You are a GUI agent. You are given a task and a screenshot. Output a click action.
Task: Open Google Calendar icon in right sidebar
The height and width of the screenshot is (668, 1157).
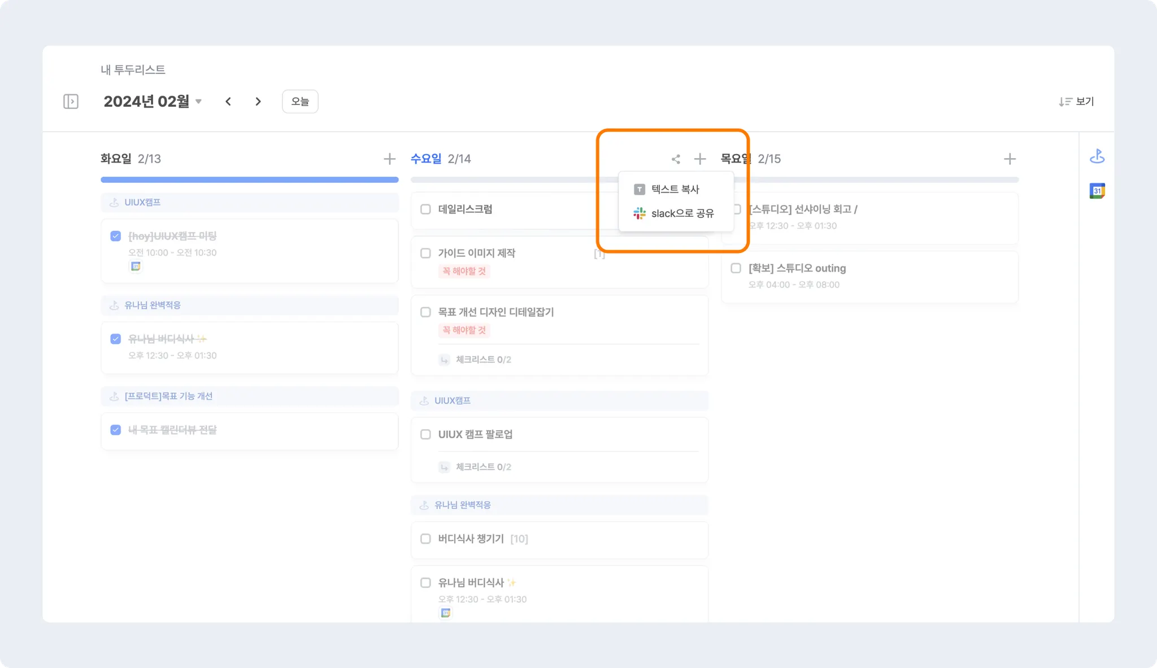pyautogui.click(x=1097, y=191)
